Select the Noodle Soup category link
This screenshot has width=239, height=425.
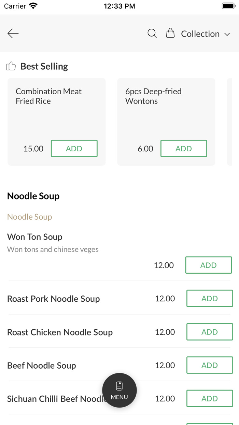click(30, 217)
